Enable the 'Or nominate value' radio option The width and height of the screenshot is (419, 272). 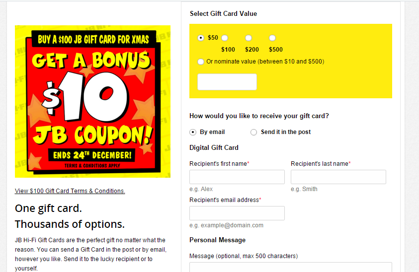[201, 62]
